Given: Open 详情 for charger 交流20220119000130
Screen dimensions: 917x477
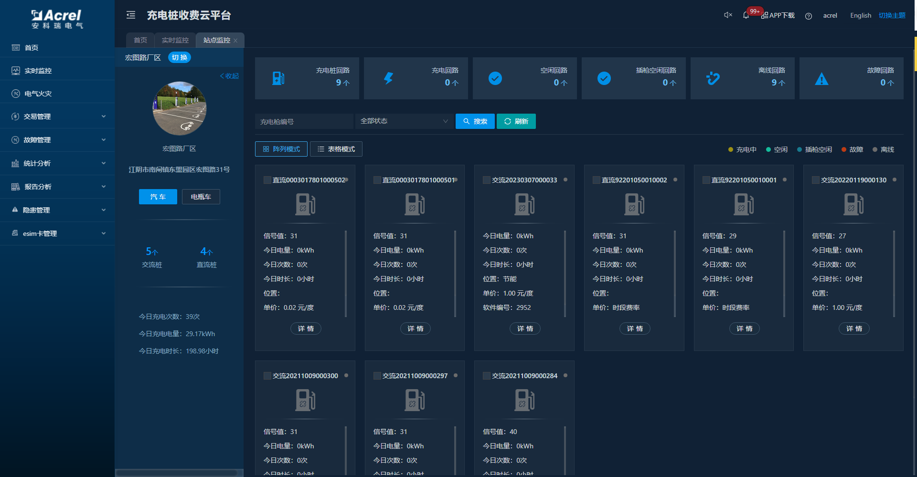Looking at the screenshot, I should pyautogui.click(x=854, y=329).
